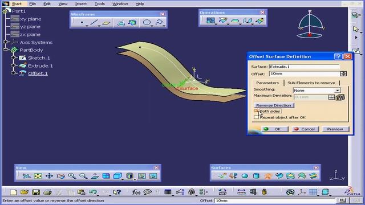
Task: Click the Measure Between icon
Action: click(x=241, y=192)
